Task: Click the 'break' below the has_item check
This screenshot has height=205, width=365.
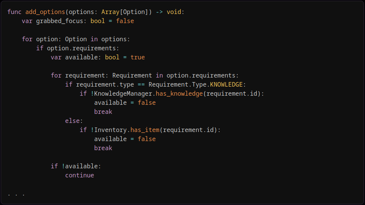Action: (103, 148)
